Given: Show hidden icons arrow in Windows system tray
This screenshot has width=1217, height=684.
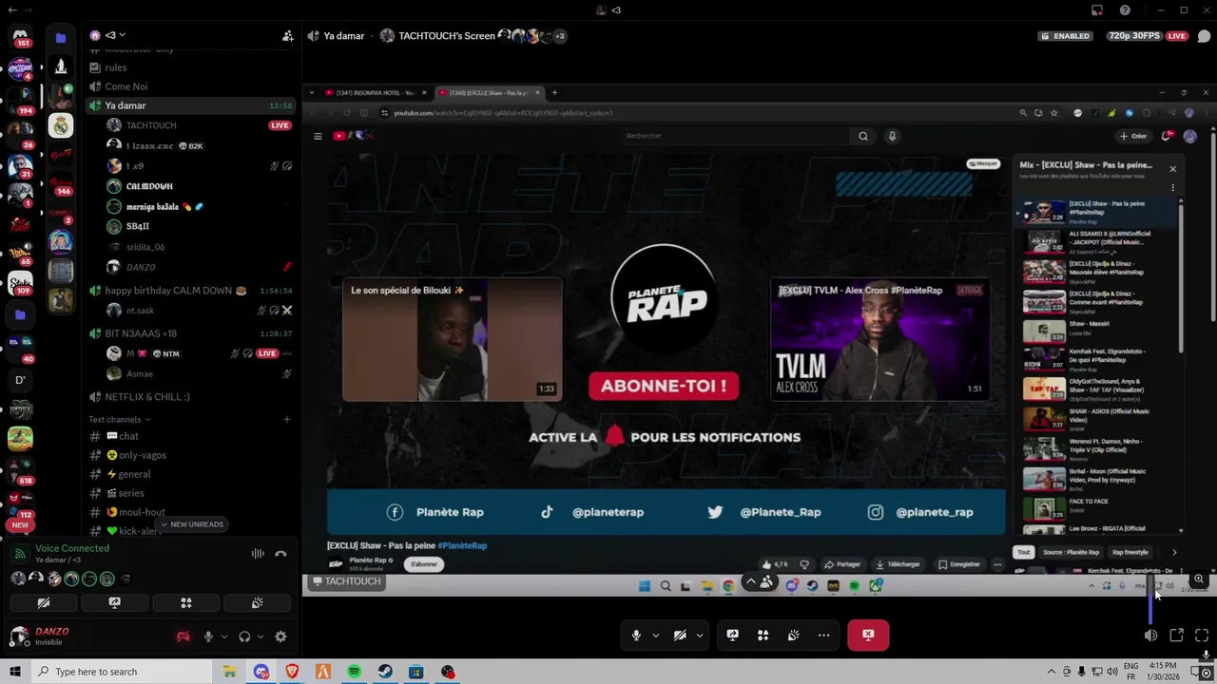Looking at the screenshot, I should 1052,672.
